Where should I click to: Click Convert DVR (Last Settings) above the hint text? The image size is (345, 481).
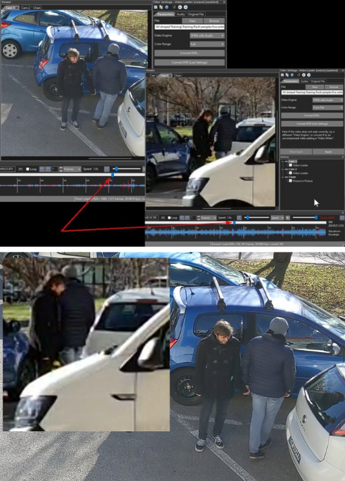(x=312, y=124)
